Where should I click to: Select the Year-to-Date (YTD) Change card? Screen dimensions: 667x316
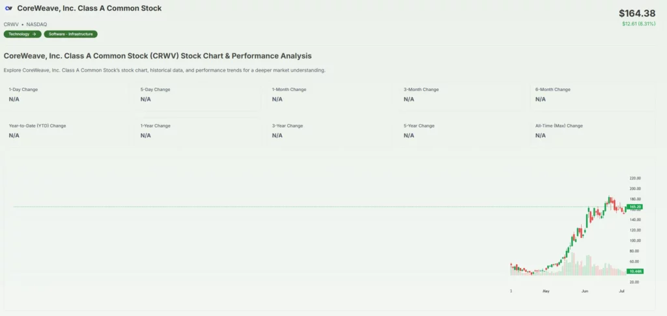tap(66, 131)
